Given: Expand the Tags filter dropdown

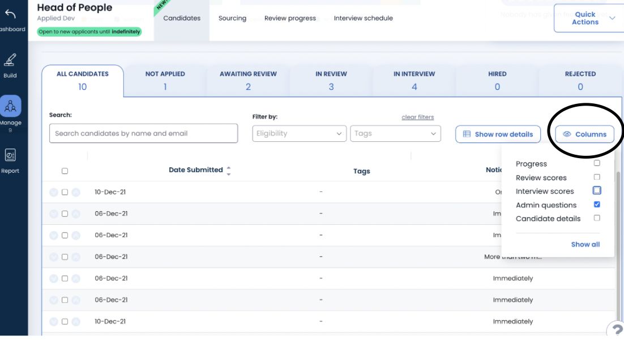Looking at the screenshot, I should point(395,133).
